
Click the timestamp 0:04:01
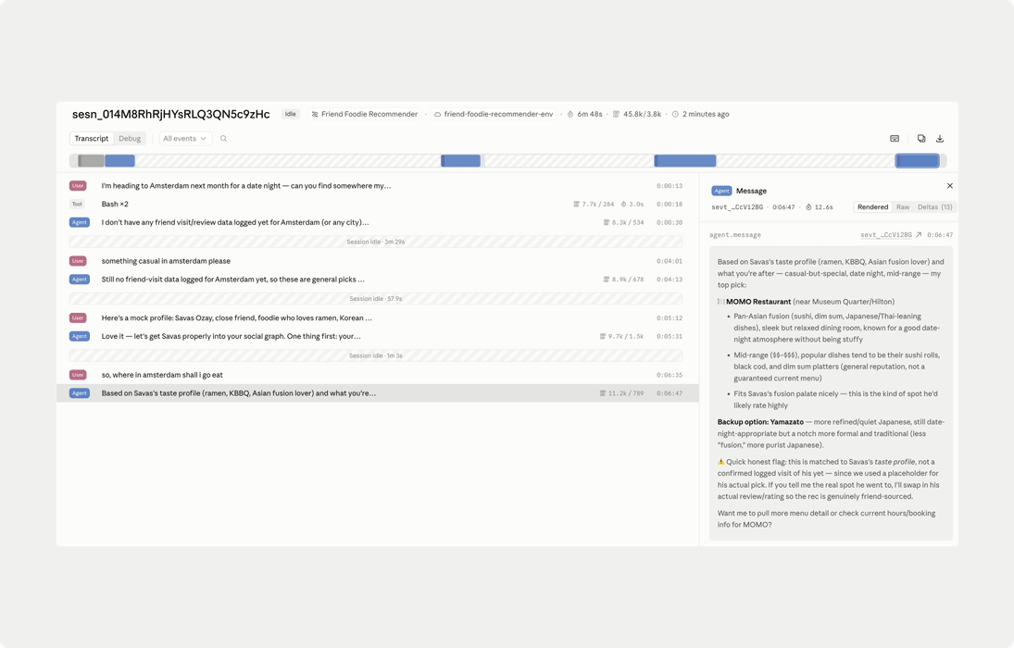pyautogui.click(x=670, y=261)
